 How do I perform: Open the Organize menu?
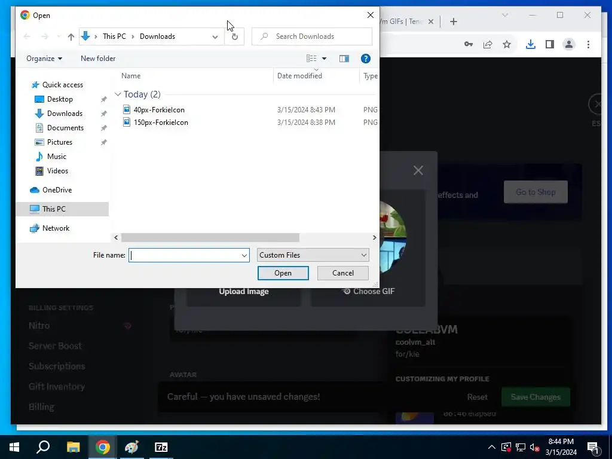click(x=44, y=59)
